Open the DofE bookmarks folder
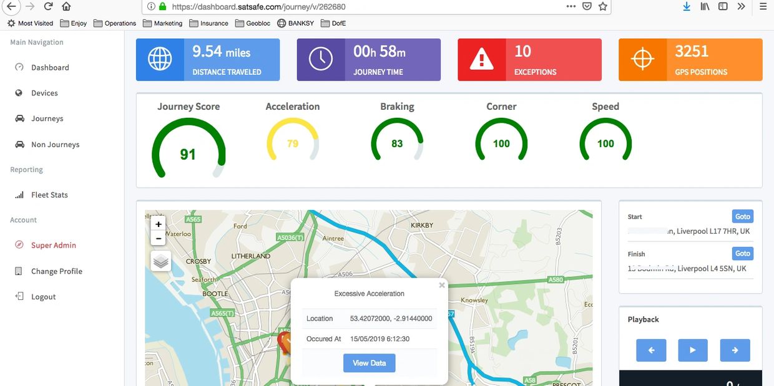This screenshot has width=774, height=386. 333,23
